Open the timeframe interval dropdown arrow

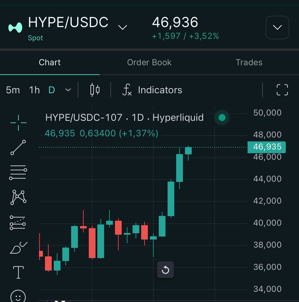click(x=68, y=90)
